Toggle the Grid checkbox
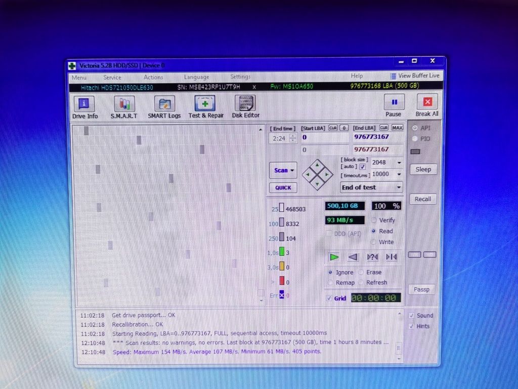This screenshot has height=389, width=518. (329, 298)
